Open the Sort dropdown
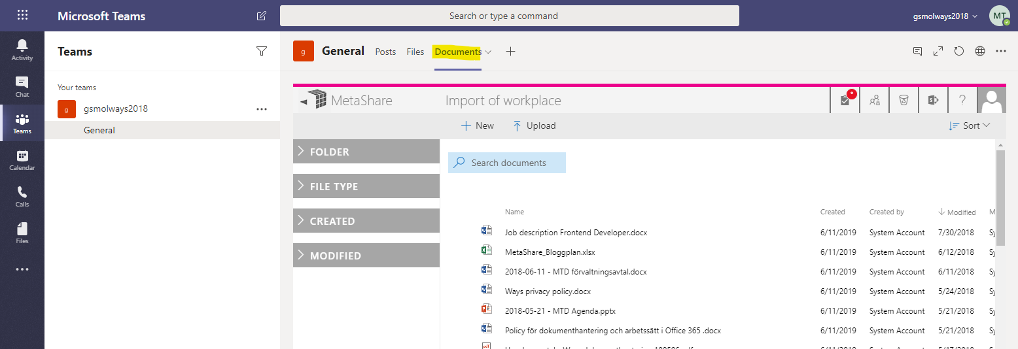Image resolution: width=1018 pixels, height=349 pixels. point(970,125)
